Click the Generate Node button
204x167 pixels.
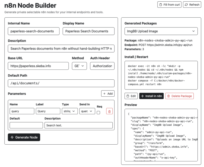point(24,137)
